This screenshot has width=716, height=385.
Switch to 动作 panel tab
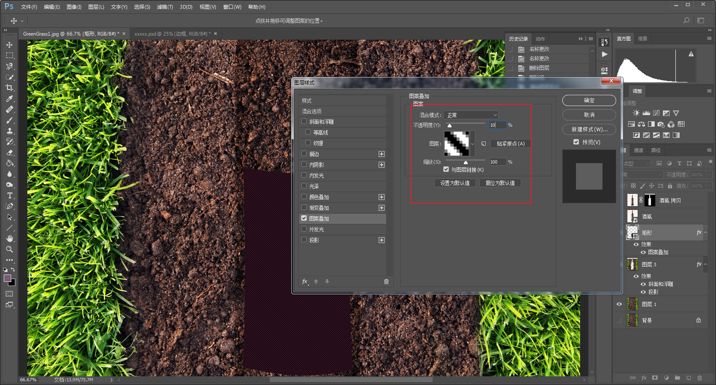[x=540, y=39]
